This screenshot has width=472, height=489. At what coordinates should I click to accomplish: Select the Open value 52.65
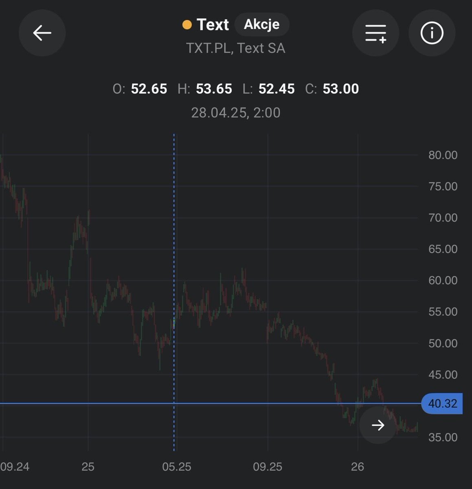[149, 89]
